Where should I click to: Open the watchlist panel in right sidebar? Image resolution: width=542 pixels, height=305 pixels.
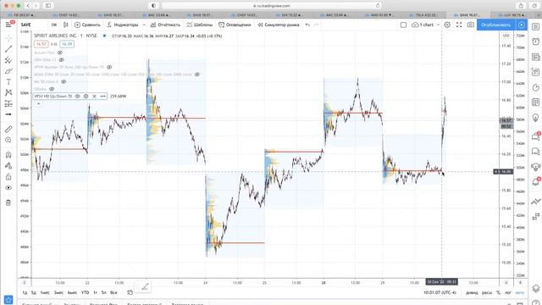[x=535, y=26]
